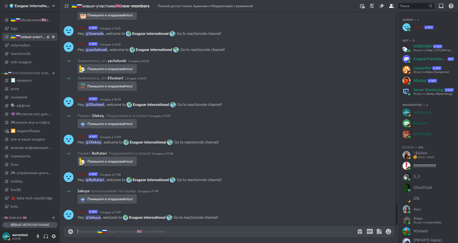Open the gift Nitro icon

[360, 232]
